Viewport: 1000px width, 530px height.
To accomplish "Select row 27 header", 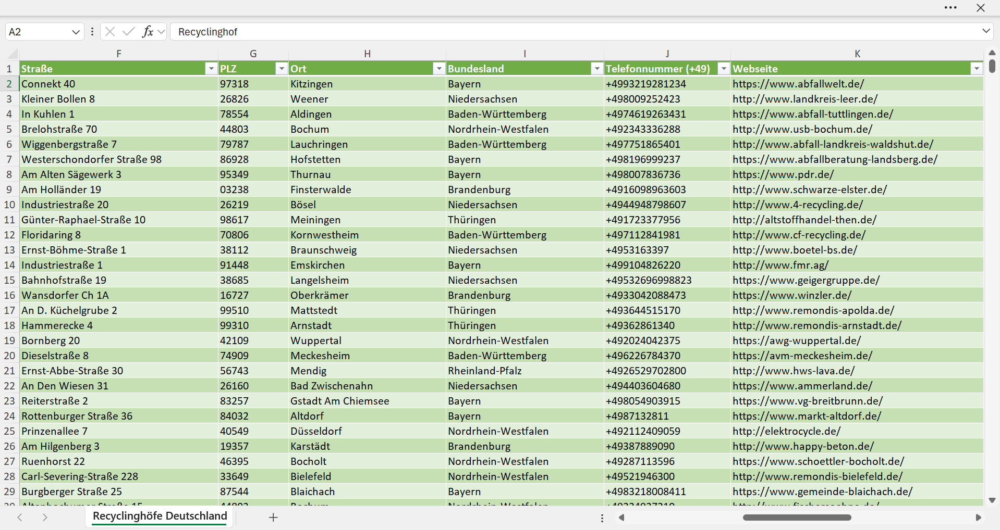I will [x=9, y=461].
